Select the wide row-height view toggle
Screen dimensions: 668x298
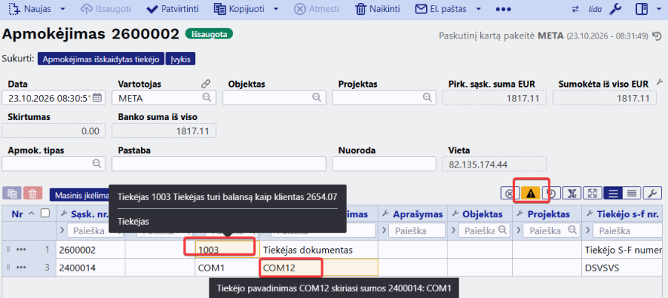pos(613,193)
